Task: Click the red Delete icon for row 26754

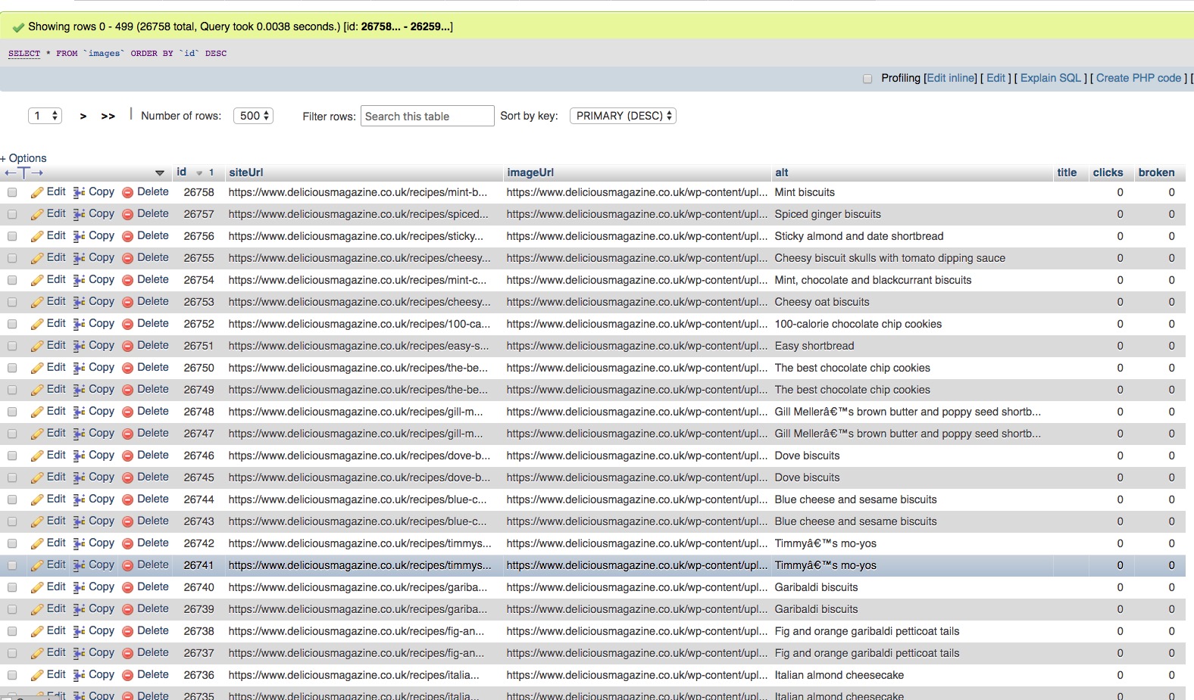Action: pyautogui.click(x=128, y=281)
